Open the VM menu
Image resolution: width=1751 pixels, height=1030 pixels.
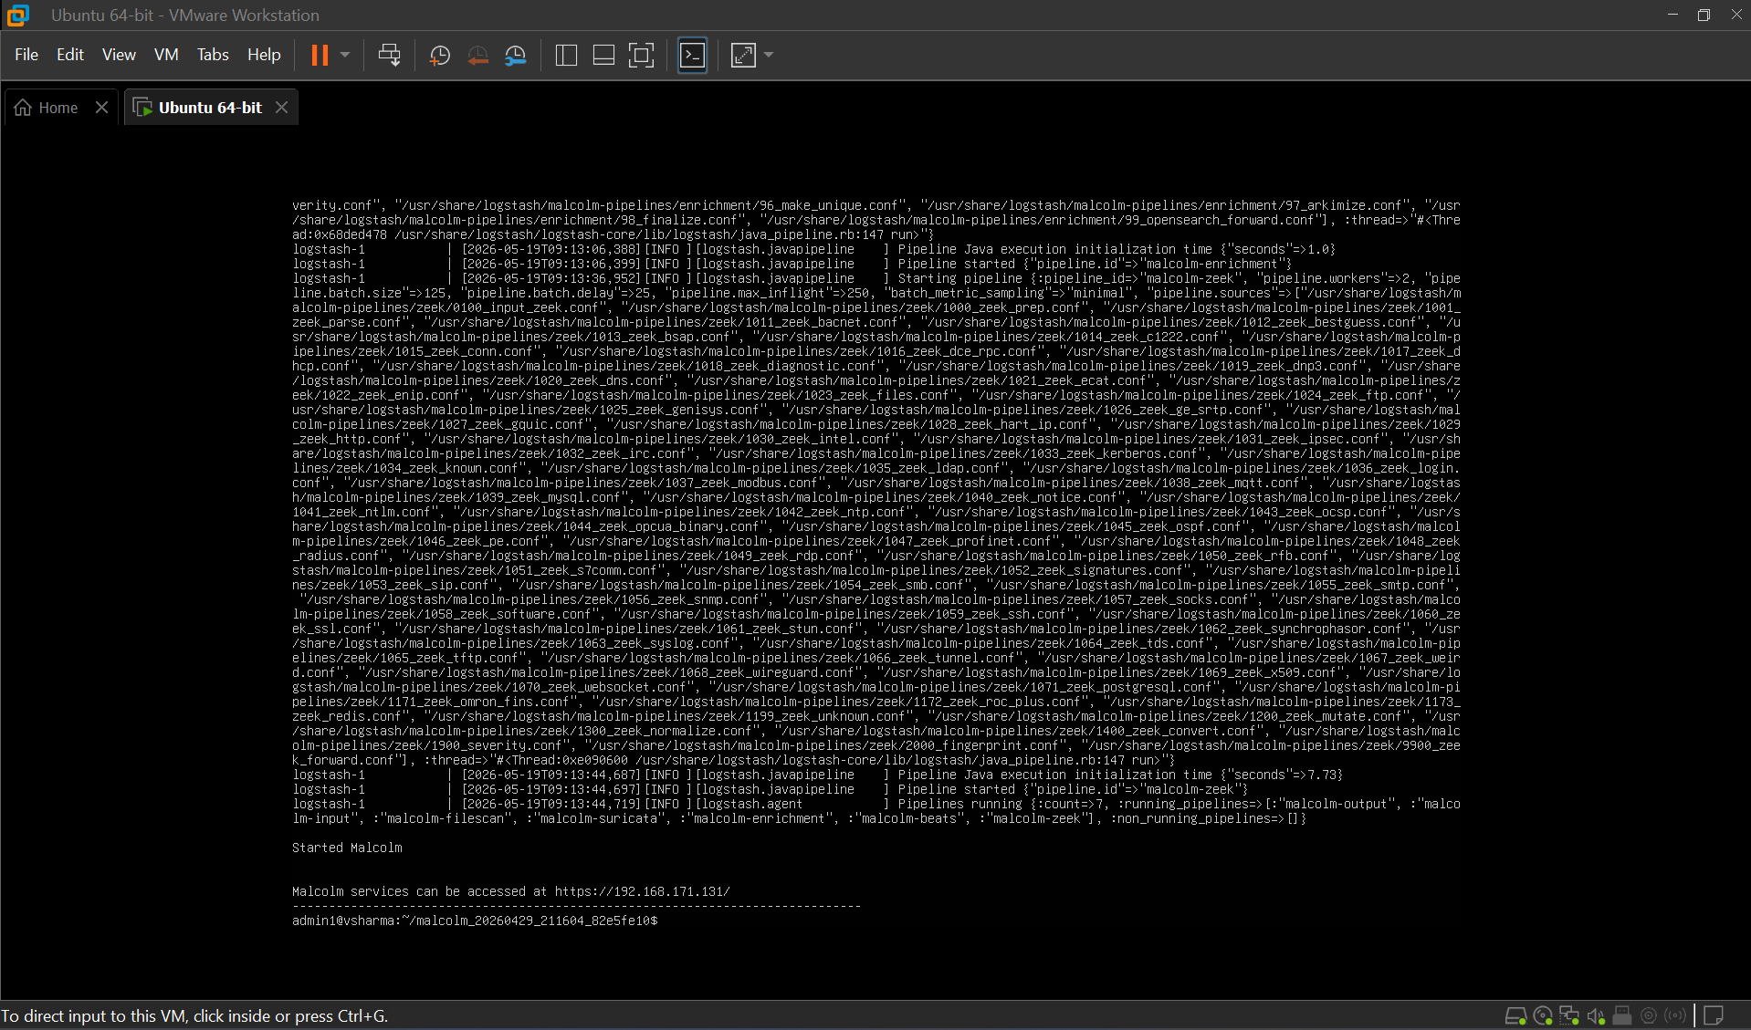point(166,55)
